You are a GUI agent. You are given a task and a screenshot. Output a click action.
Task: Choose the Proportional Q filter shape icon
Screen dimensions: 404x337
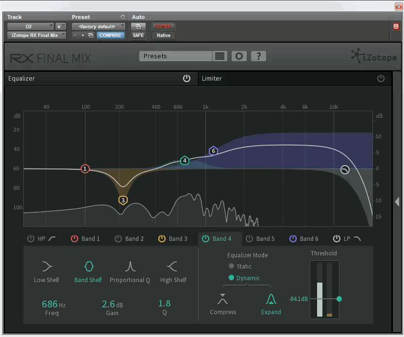[130, 267]
